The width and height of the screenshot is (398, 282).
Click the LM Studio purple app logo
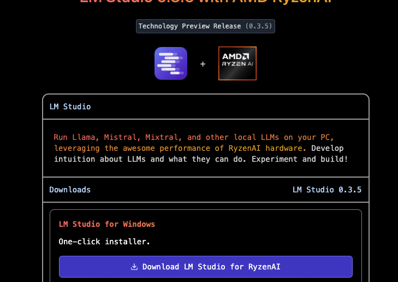pyautogui.click(x=171, y=63)
